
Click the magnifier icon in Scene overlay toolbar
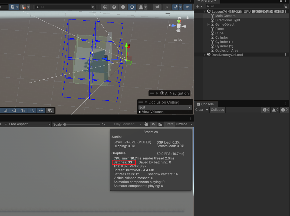32,110
